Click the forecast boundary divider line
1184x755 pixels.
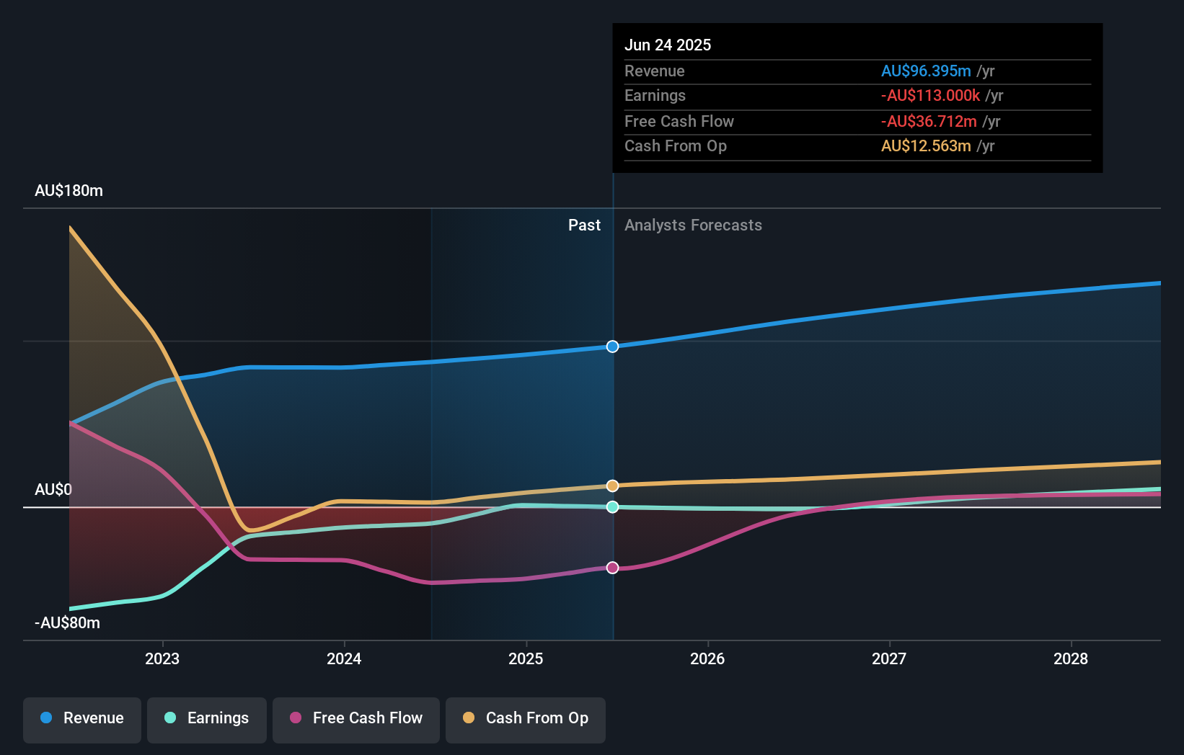pos(612,432)
